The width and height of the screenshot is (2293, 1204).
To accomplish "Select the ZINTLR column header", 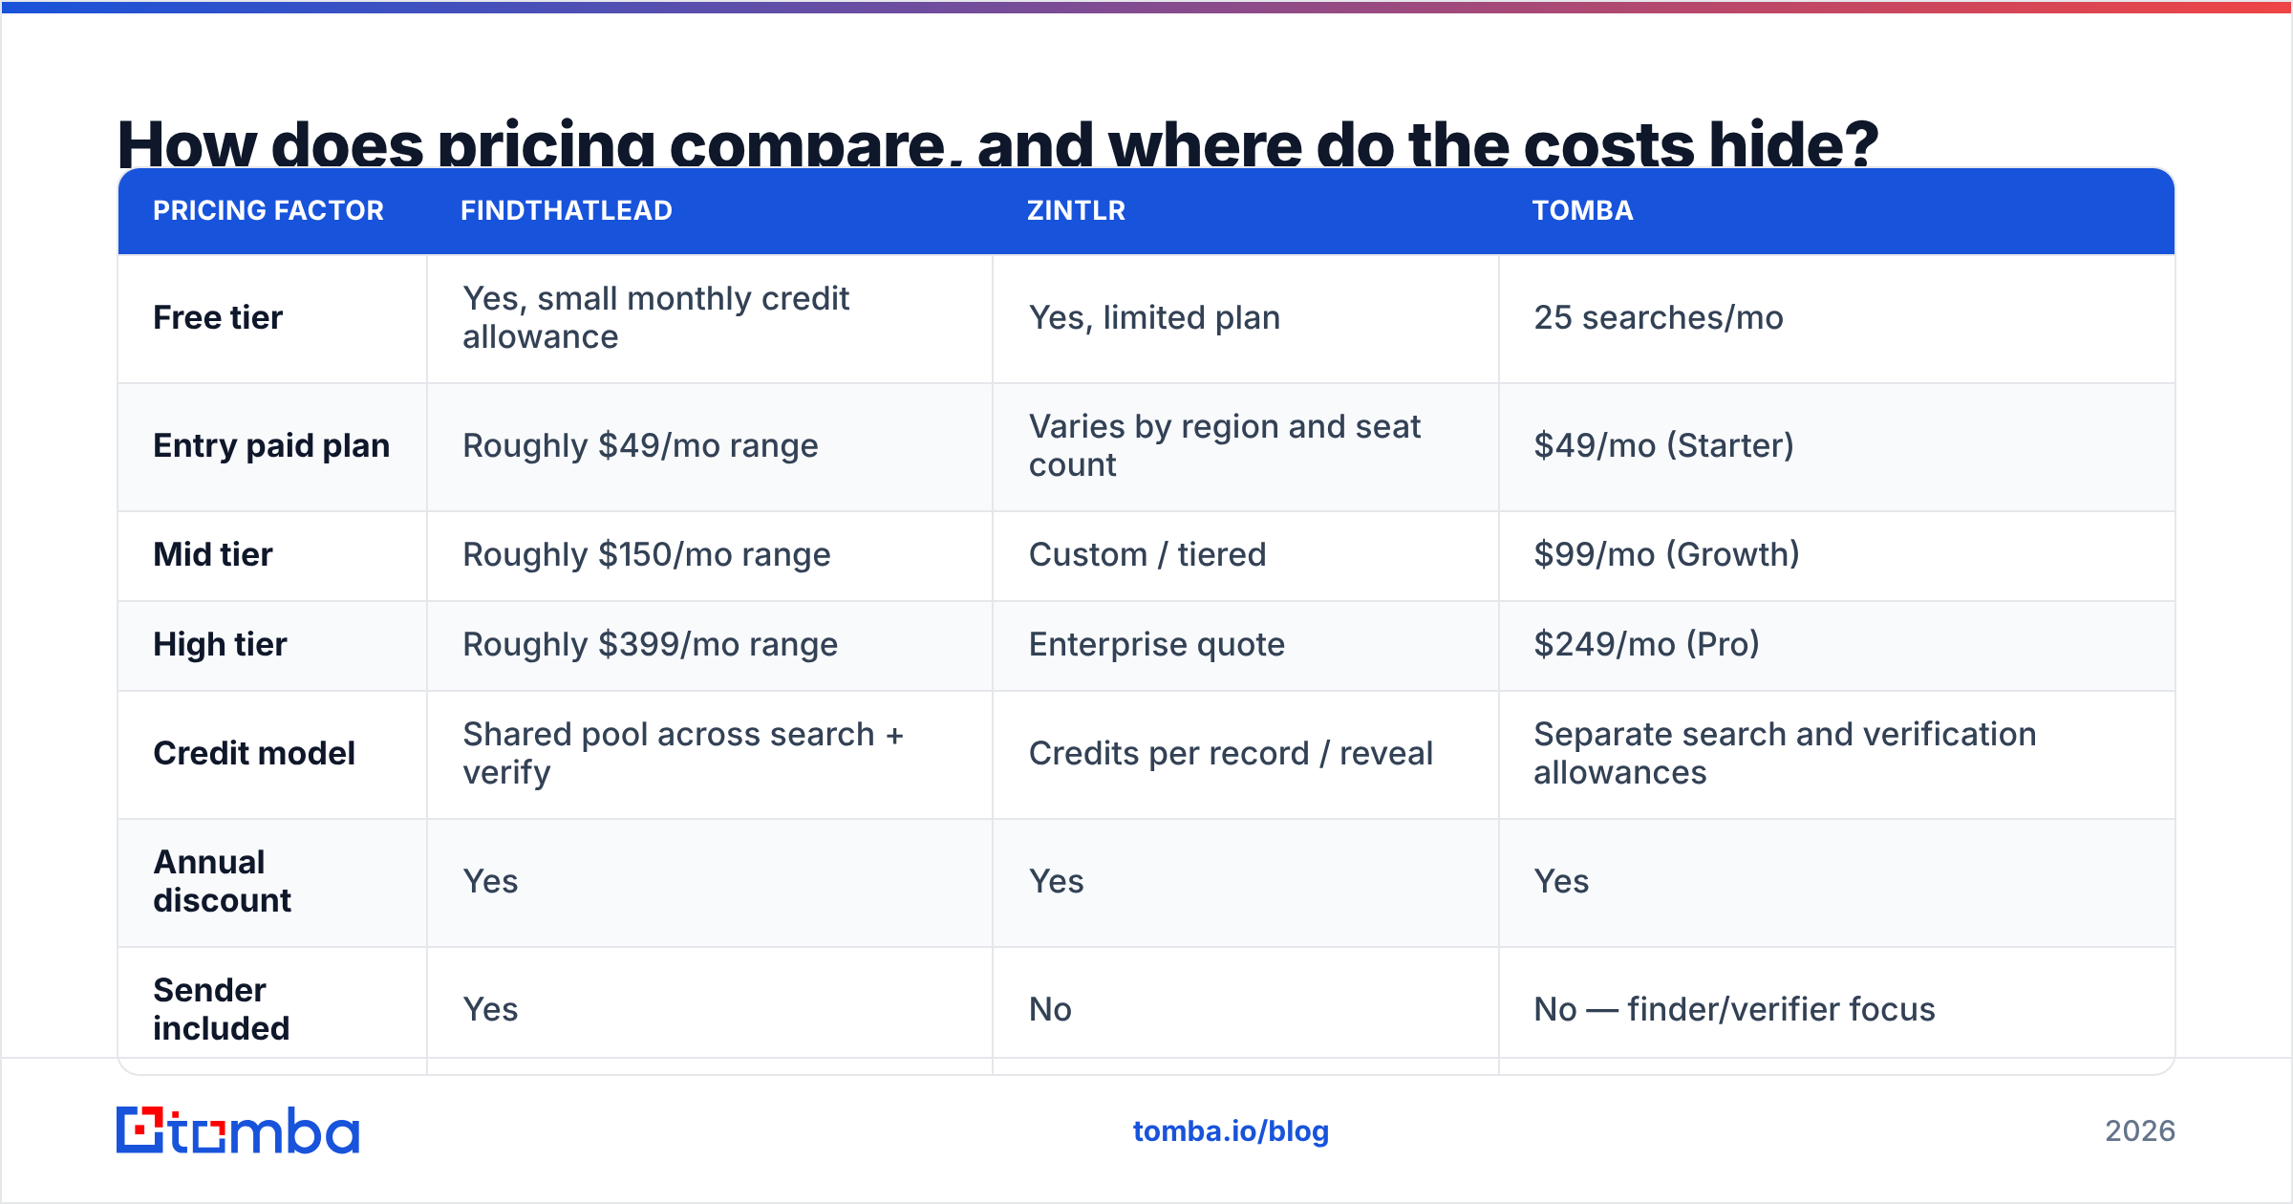I will click(1077, 210).
